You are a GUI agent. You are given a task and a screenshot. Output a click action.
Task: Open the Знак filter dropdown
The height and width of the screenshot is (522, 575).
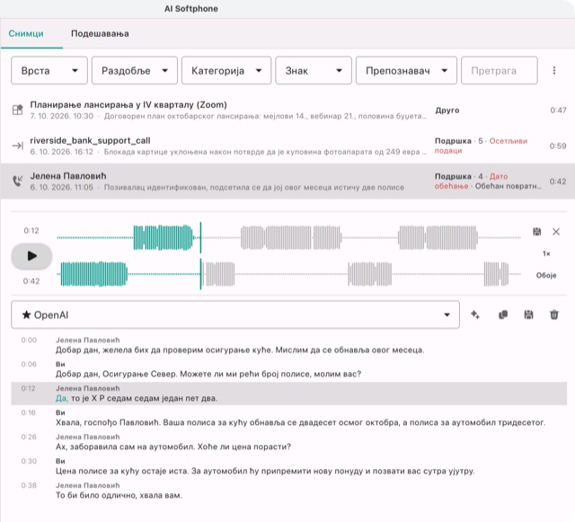pyautogui.click(x=314, y=70)
